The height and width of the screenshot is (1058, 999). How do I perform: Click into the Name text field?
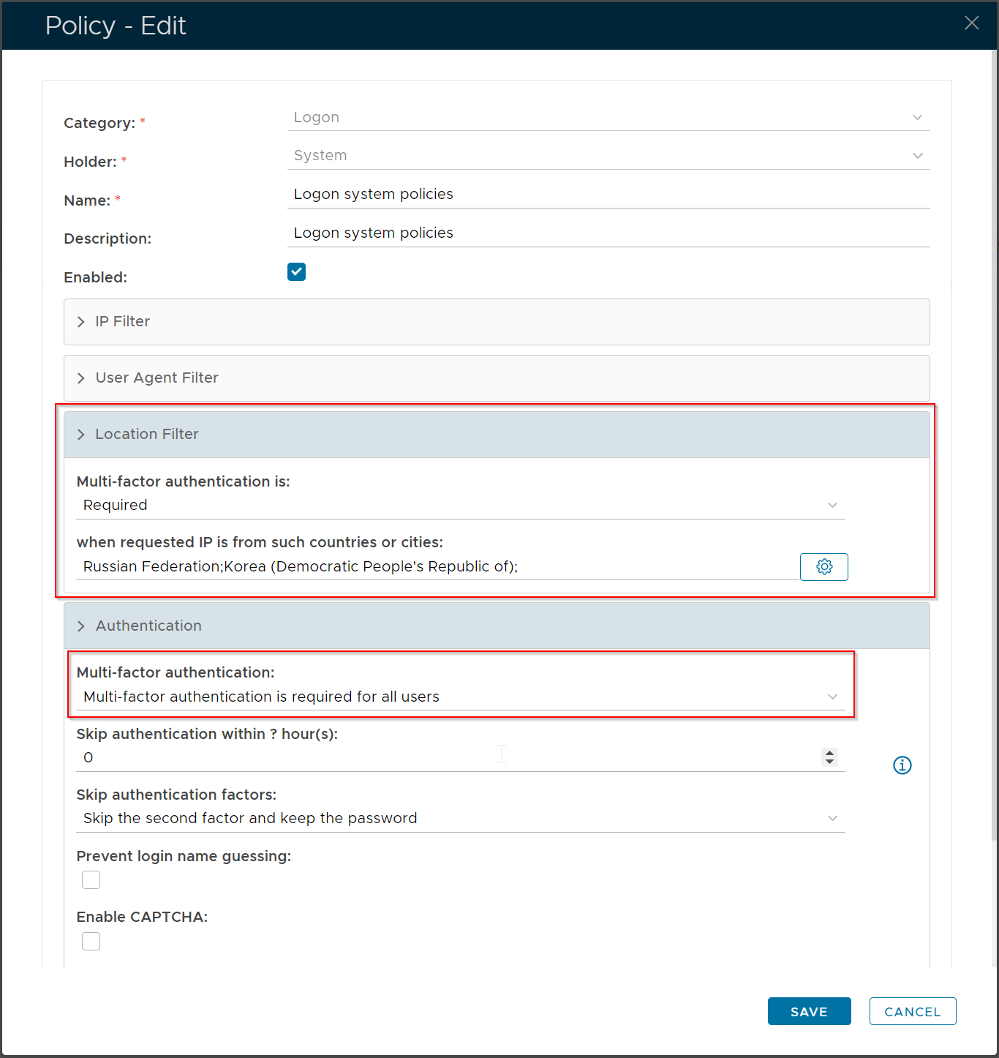pyautogui.click(x=608, y=195)
